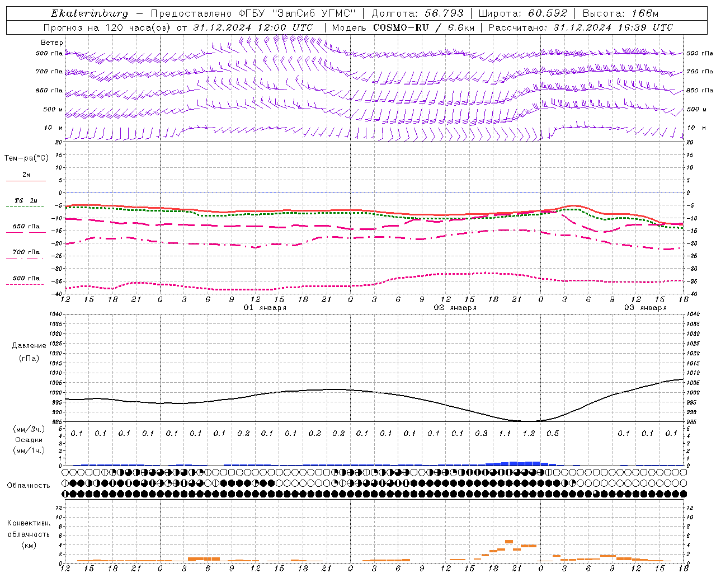
Task: Click the right-side '700 гПа' wind label
Action: pyautogui.click(x=700, y=72)
